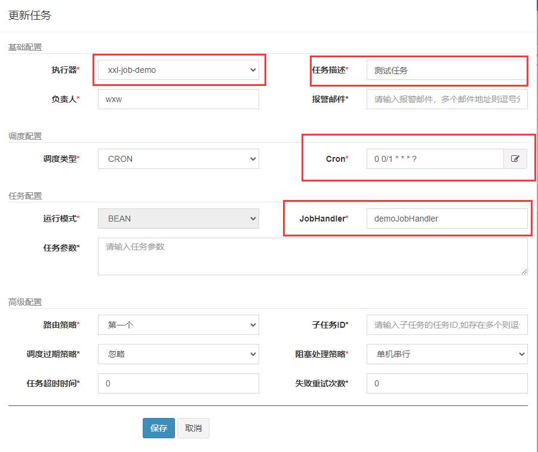Image resolution: width=538 pixels, height=452 pixels.
Task: Click the 运行模式 label
Action: (x=62, y=219)
